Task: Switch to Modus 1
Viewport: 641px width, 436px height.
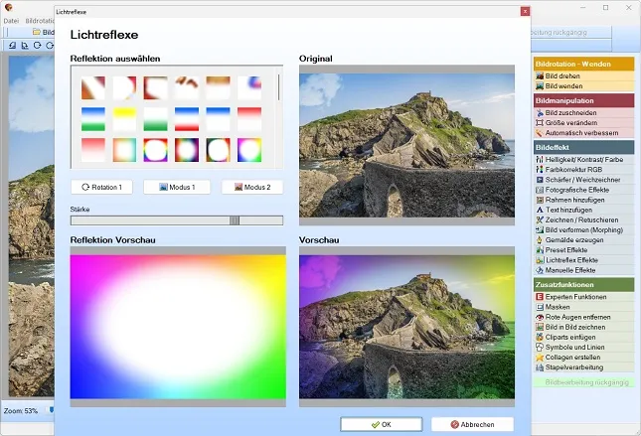Action: [177, 187]
